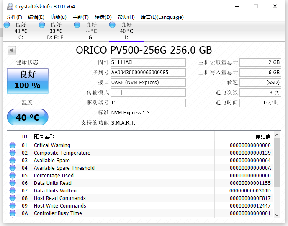Click the supported features field S.M.A.R.T.
Screen dimensions: 288x226
tap(196, 123)
